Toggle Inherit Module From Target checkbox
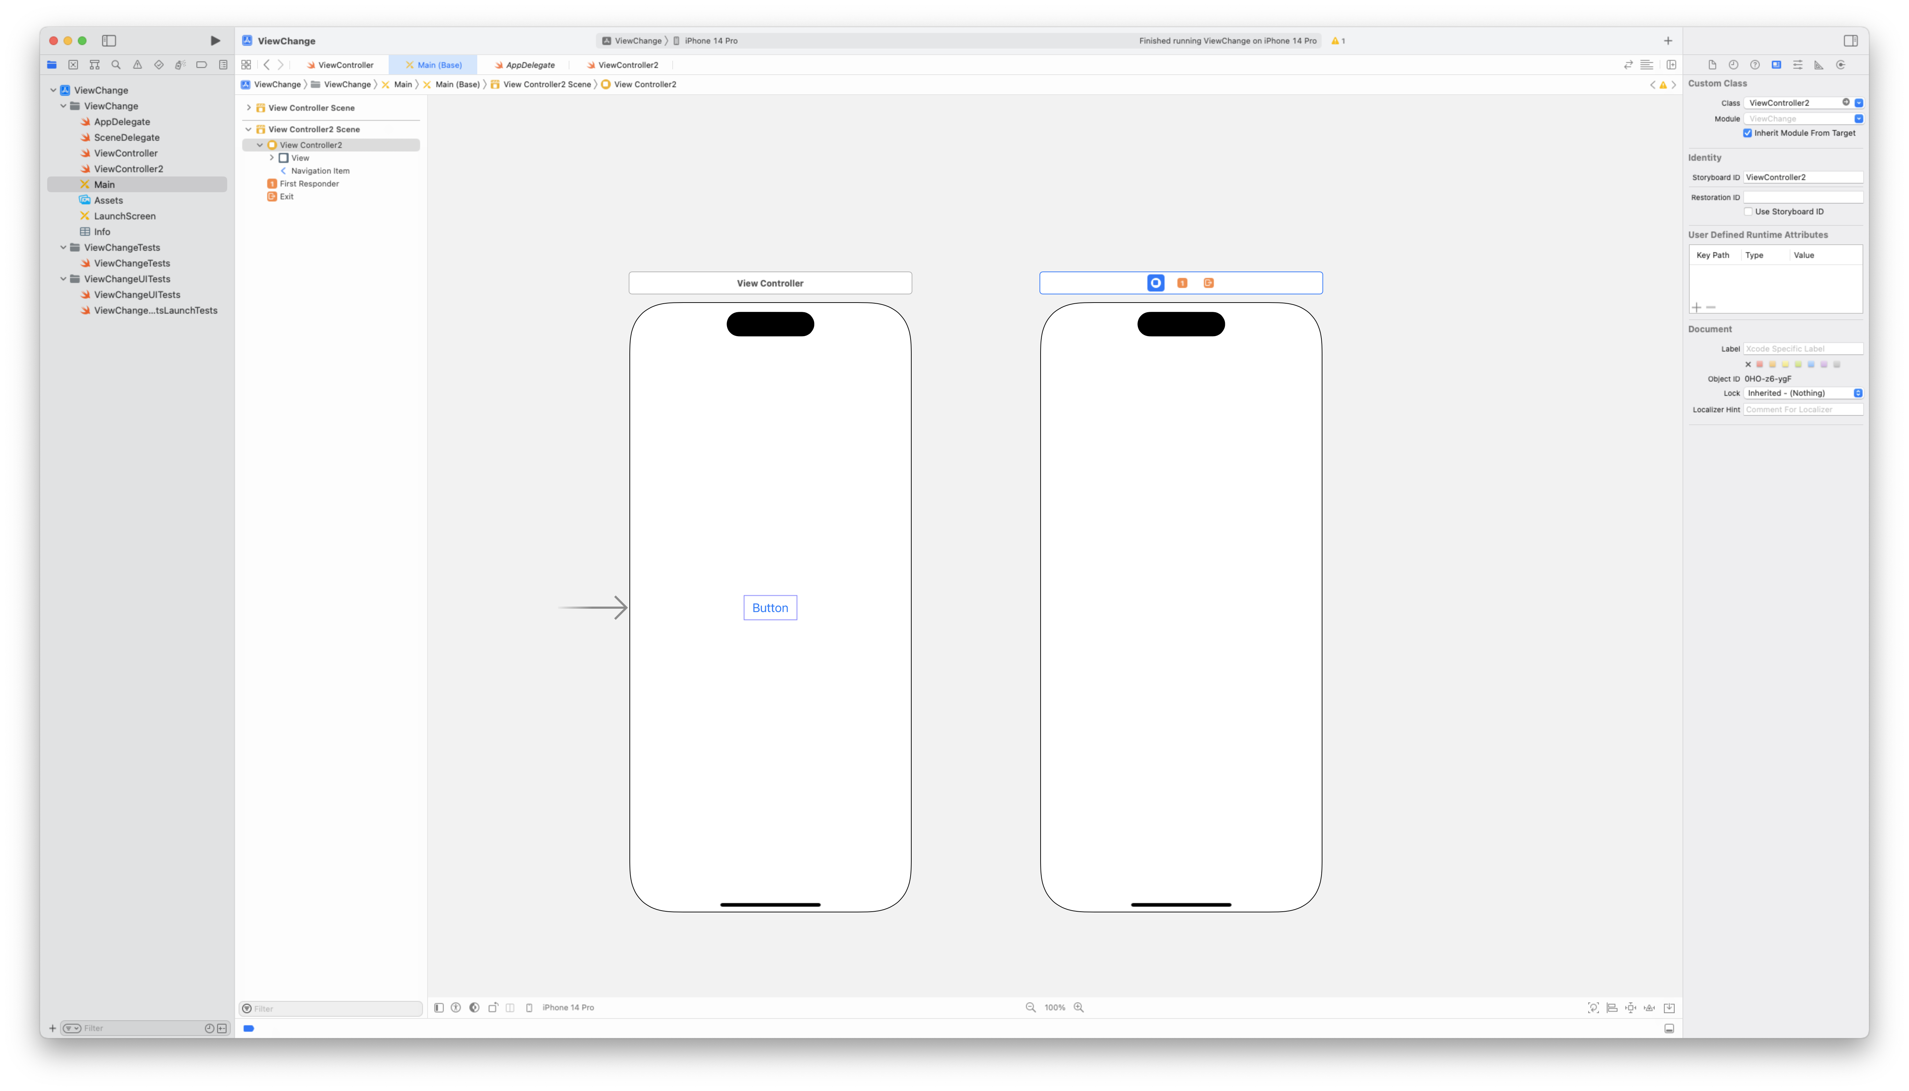This screenshot has width=1909, height=1091. (1747, 133)
